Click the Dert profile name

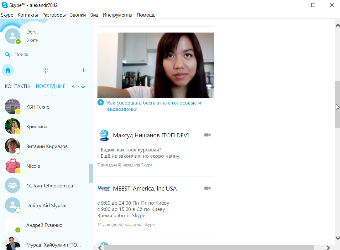31,32
